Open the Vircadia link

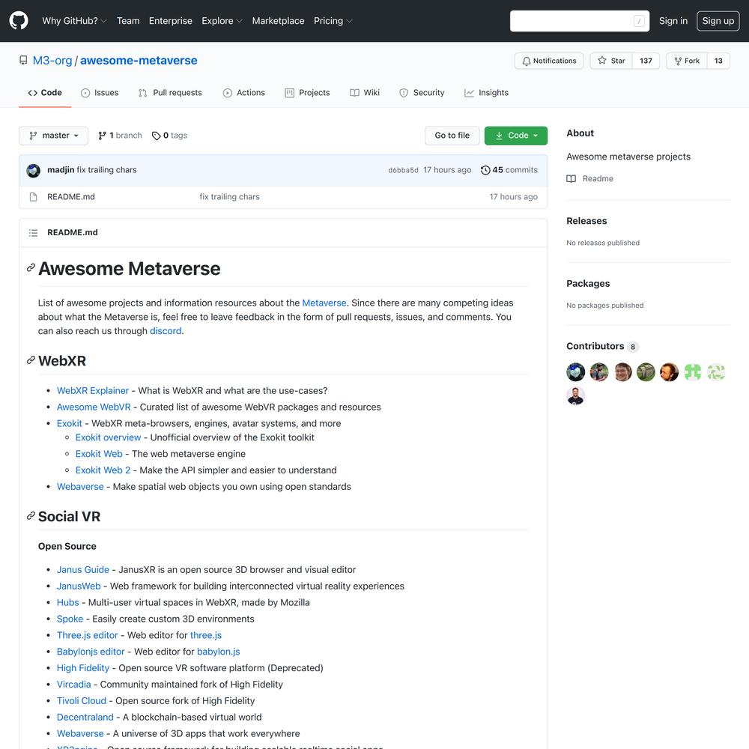[x=73, y=685]
